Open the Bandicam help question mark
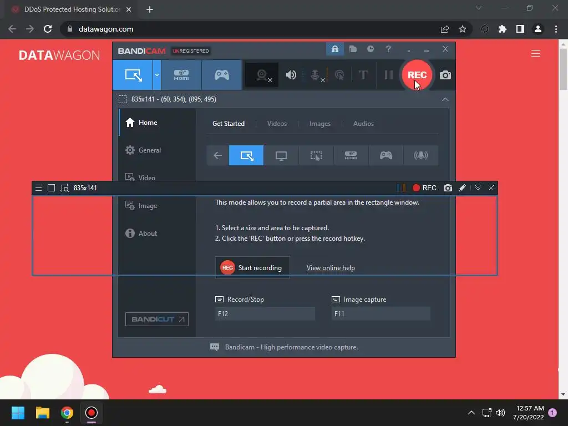Screen dimensions: 568x426 [388, 49]
